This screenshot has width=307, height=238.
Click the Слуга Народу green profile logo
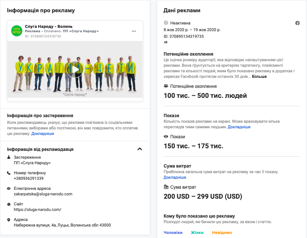coord(17,31)
